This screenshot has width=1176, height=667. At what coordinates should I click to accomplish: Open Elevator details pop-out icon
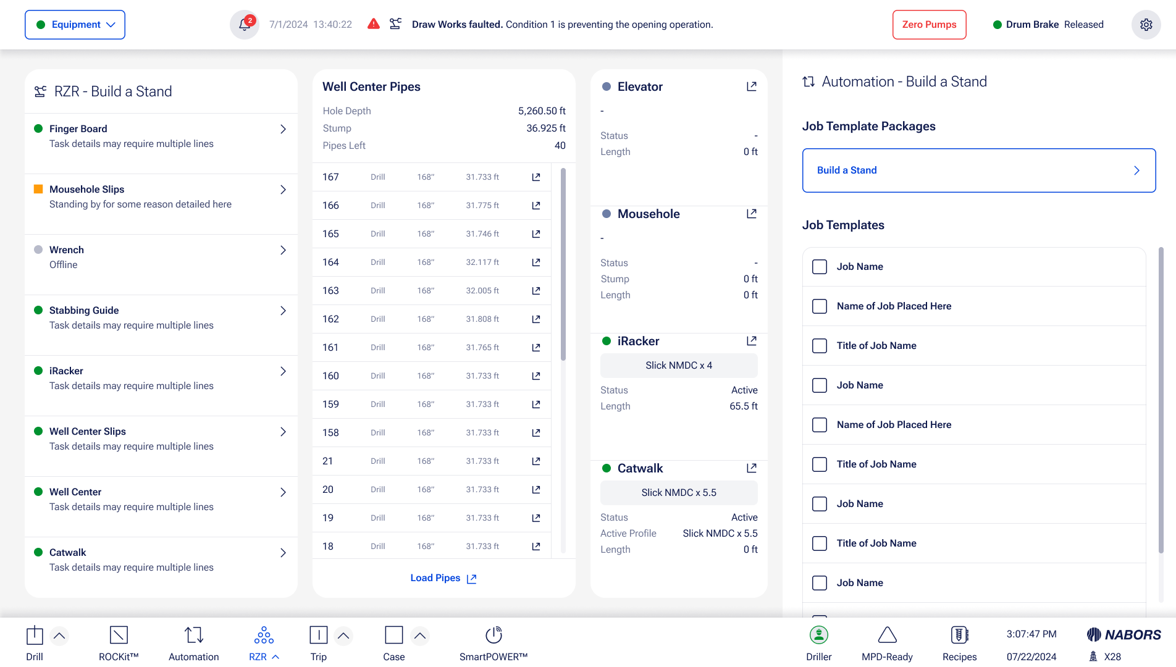[752, 86]
